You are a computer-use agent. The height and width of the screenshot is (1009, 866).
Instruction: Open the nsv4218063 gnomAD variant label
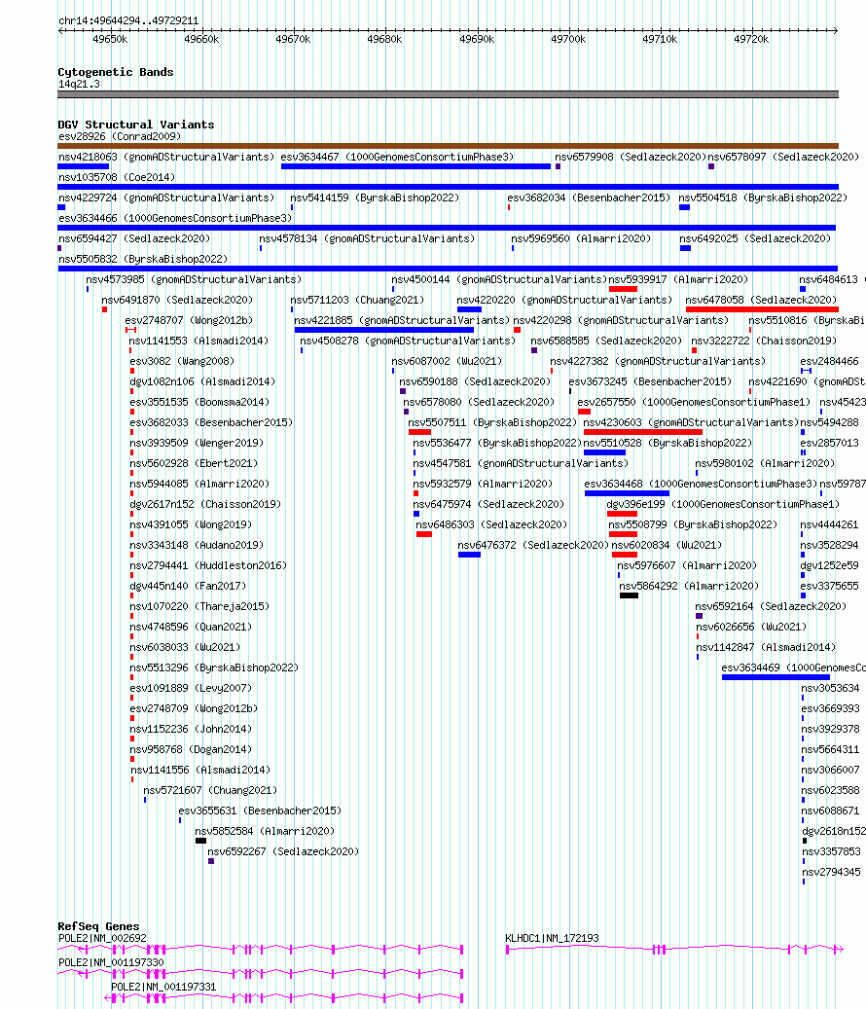(x=166, y=157)
